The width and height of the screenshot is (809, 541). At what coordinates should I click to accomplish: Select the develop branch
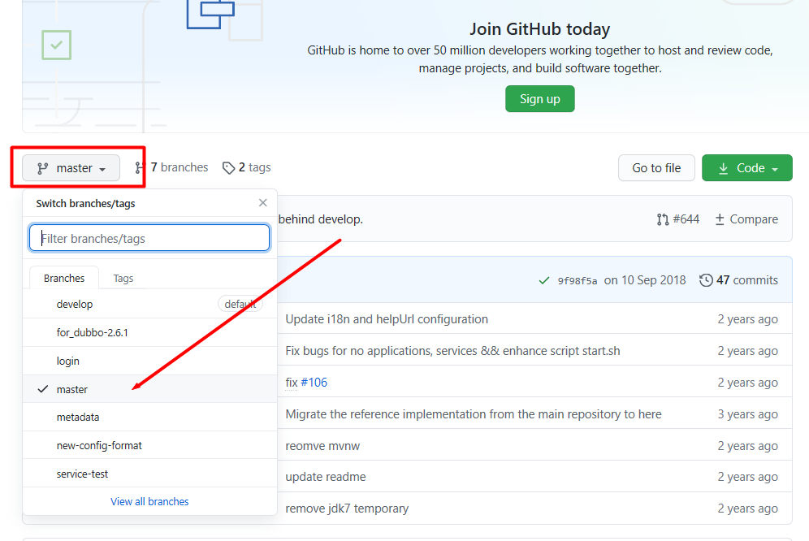coord(149,304)
